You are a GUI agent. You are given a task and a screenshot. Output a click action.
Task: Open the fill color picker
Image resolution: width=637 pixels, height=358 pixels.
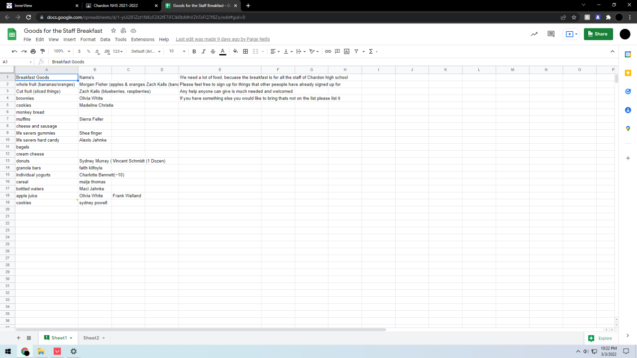[x=235, y=51]
